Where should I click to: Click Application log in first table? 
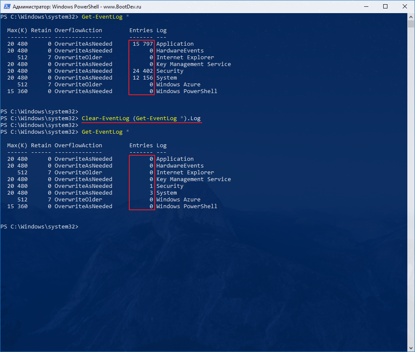pyautogui.click(x=175, y=44)
